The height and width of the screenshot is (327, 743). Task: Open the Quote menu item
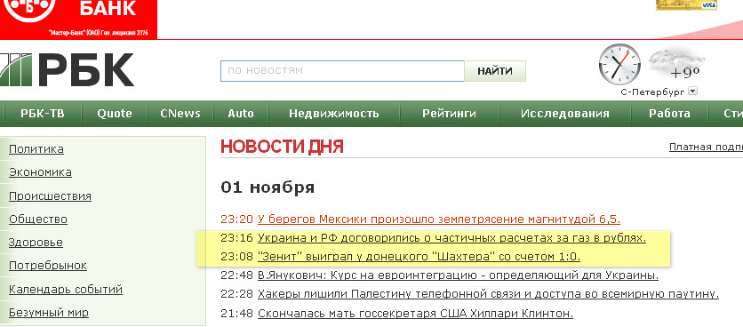115,114
